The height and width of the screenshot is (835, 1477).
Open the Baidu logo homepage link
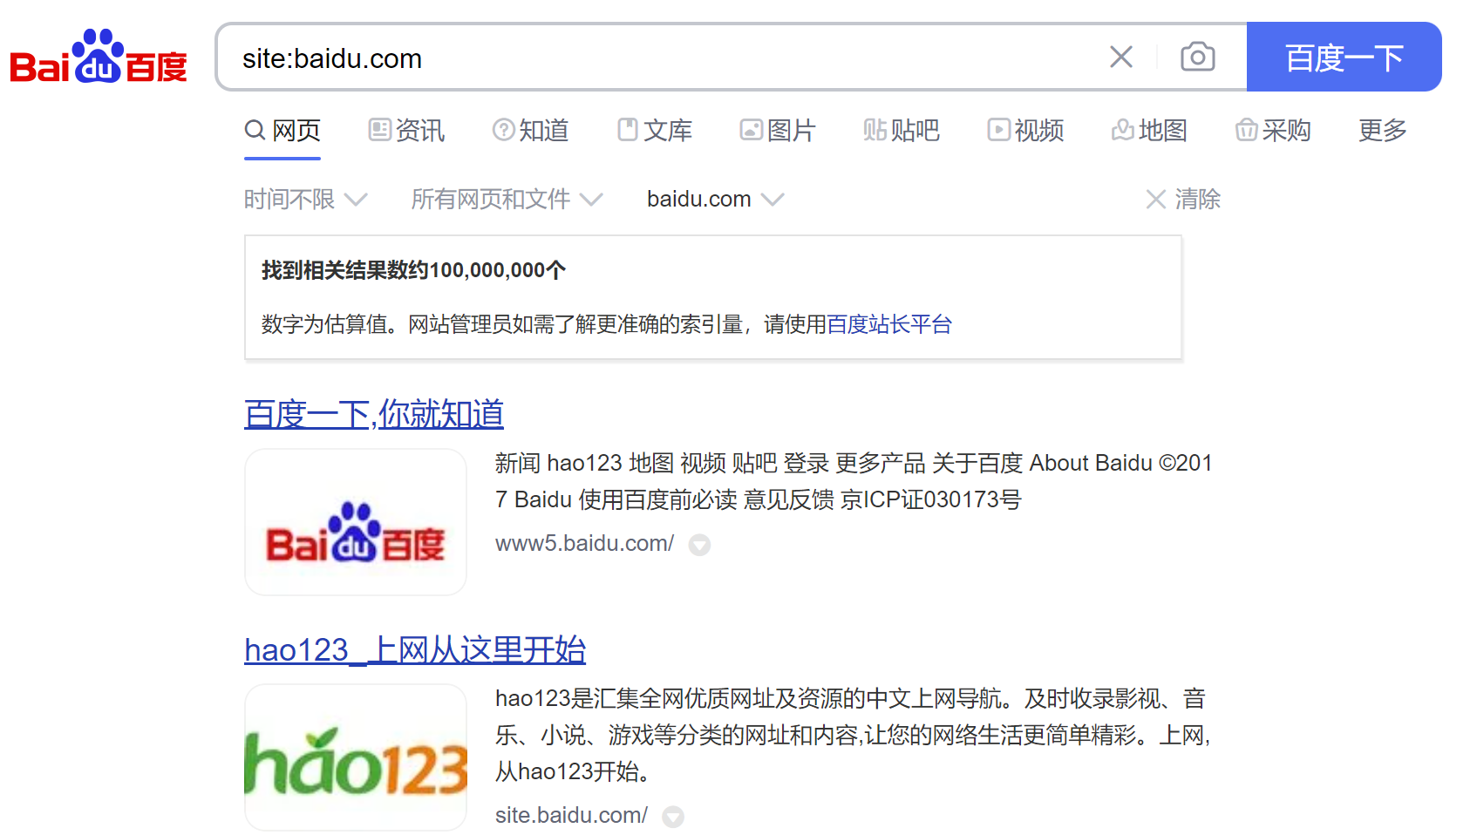[99, 58]
